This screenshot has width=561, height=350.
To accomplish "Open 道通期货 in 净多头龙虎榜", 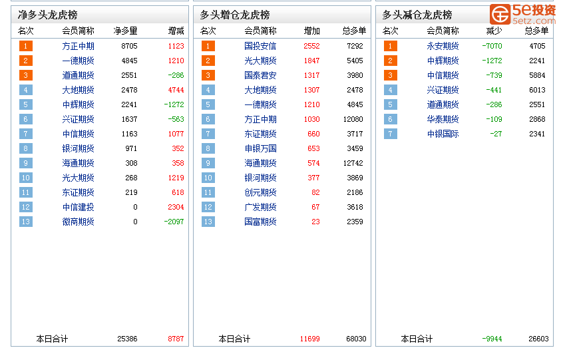I will pos(78,75).
